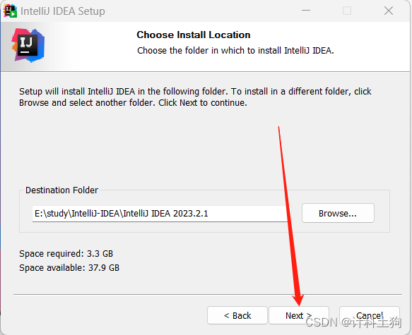Viewport: 412px width, 335px height.
Task: Cancel the IntelliJ IDEA setup
Action: (370, 315)
